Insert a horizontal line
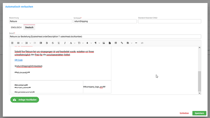The width and height of the screenshot is (210, 118). [x=136, y=43]
